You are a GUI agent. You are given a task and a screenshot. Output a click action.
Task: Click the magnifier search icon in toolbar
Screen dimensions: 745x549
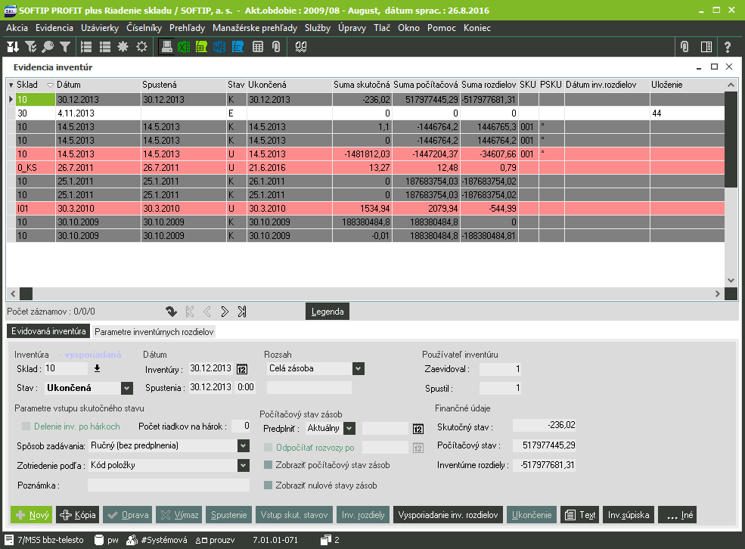(48, 47)
